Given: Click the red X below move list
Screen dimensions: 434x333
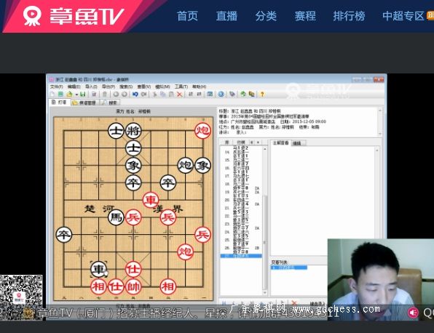Looking at the screenshot, I should coord(294,303).
